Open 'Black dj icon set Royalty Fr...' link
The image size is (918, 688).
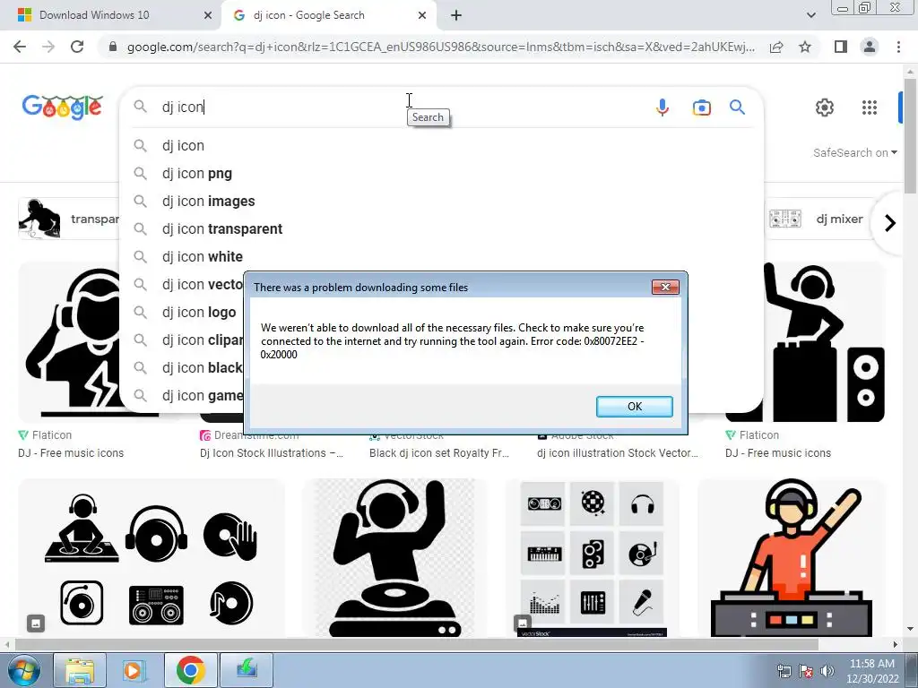tap(439, 453)
